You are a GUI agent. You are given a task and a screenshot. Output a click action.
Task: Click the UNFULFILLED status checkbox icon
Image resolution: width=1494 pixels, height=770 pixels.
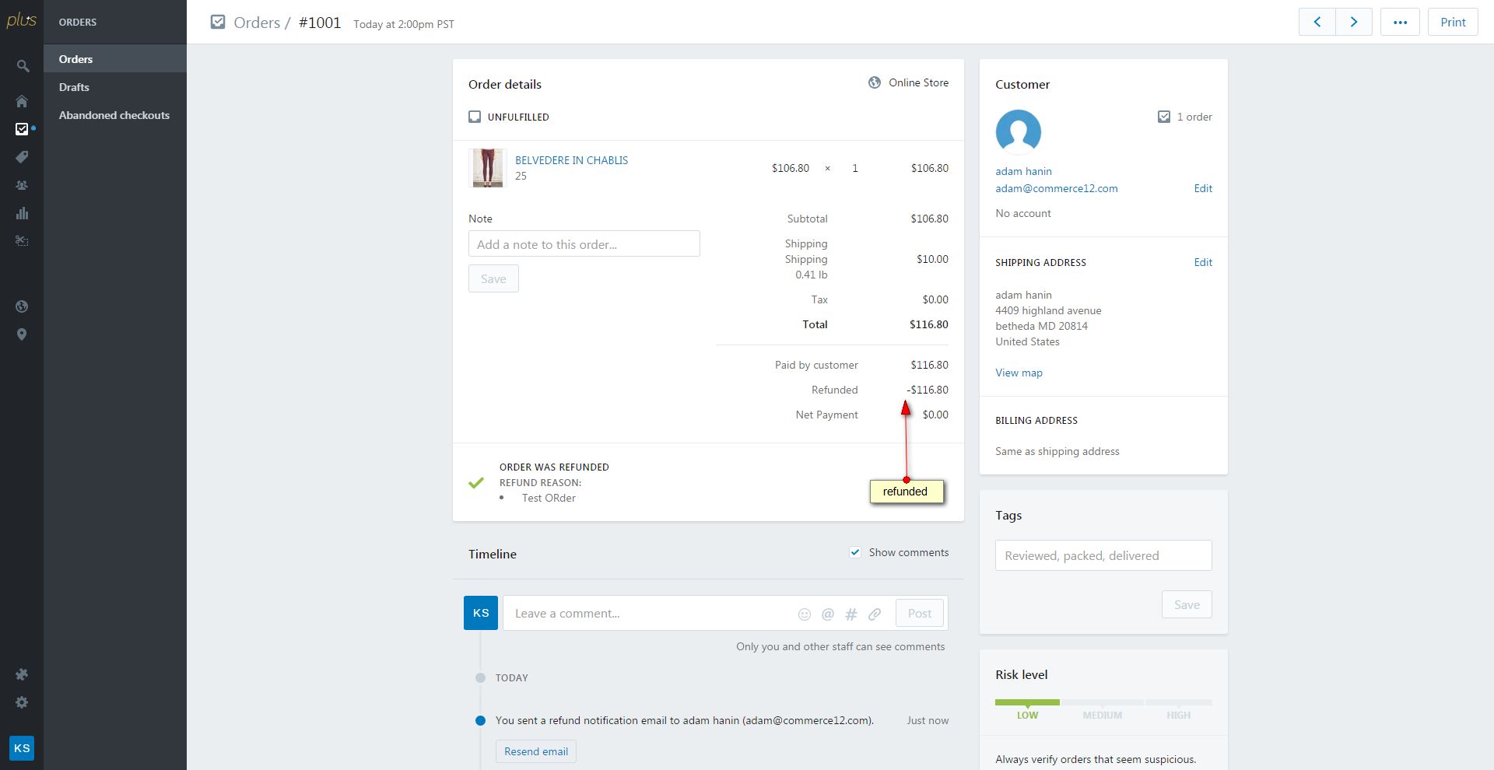pyautogui.click(x=475, y=117)
